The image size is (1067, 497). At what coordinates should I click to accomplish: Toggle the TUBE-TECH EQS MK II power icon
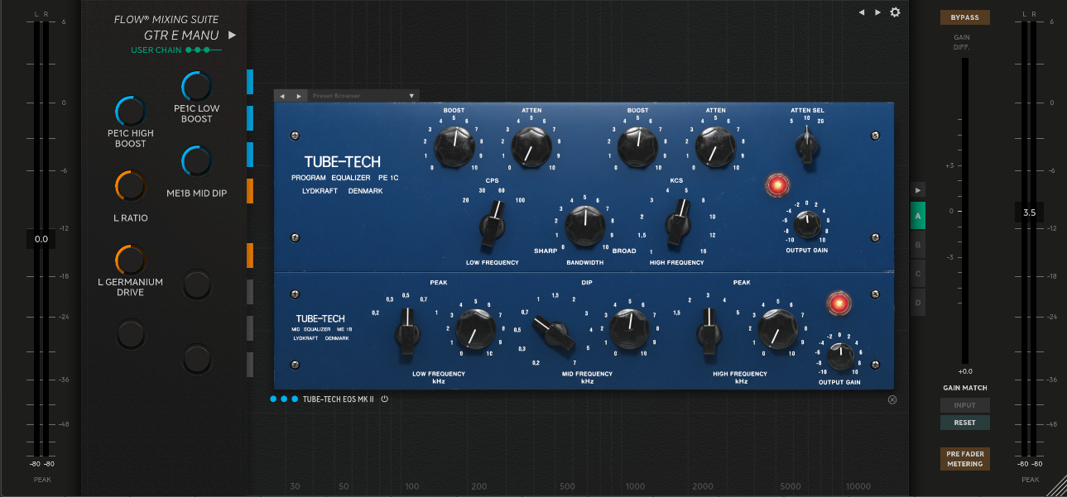[x=385, y=399]
